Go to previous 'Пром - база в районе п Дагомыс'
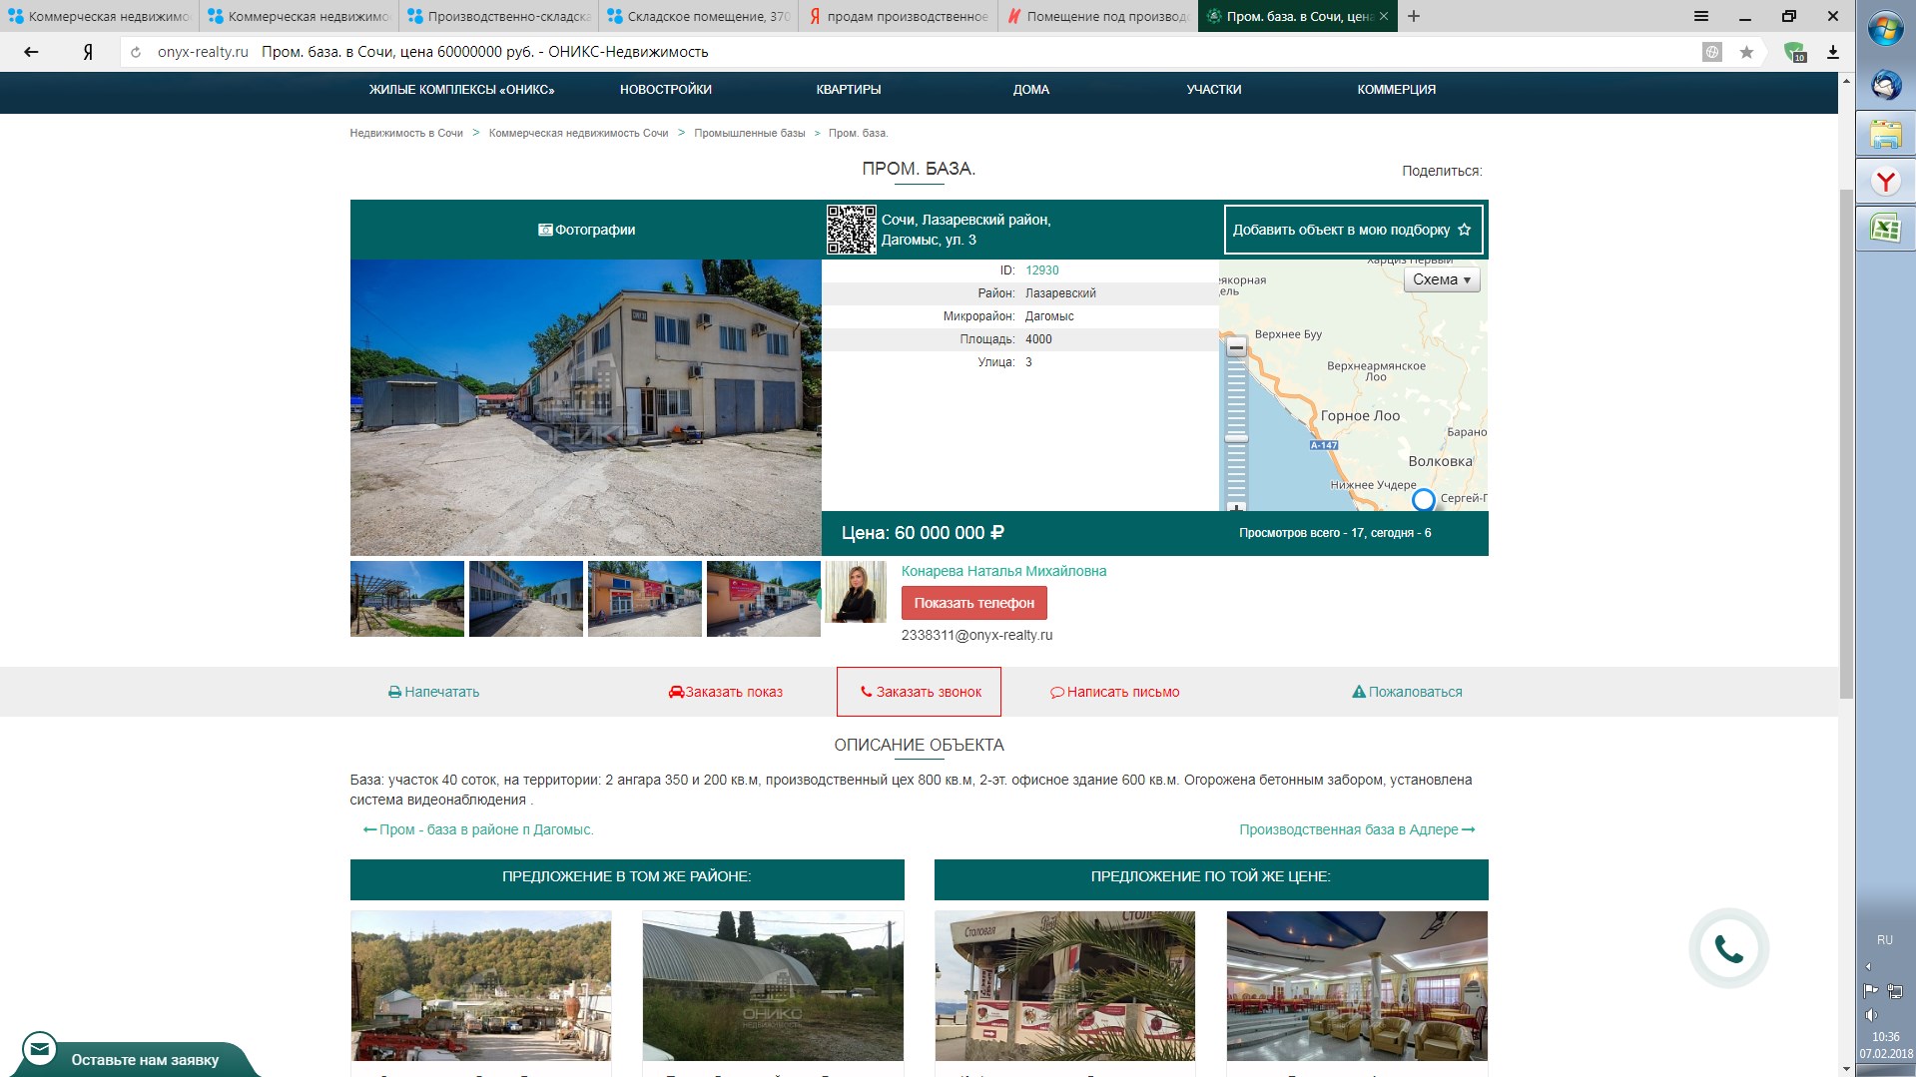The image size is (1916, 1077). click(x=478, y=829)
